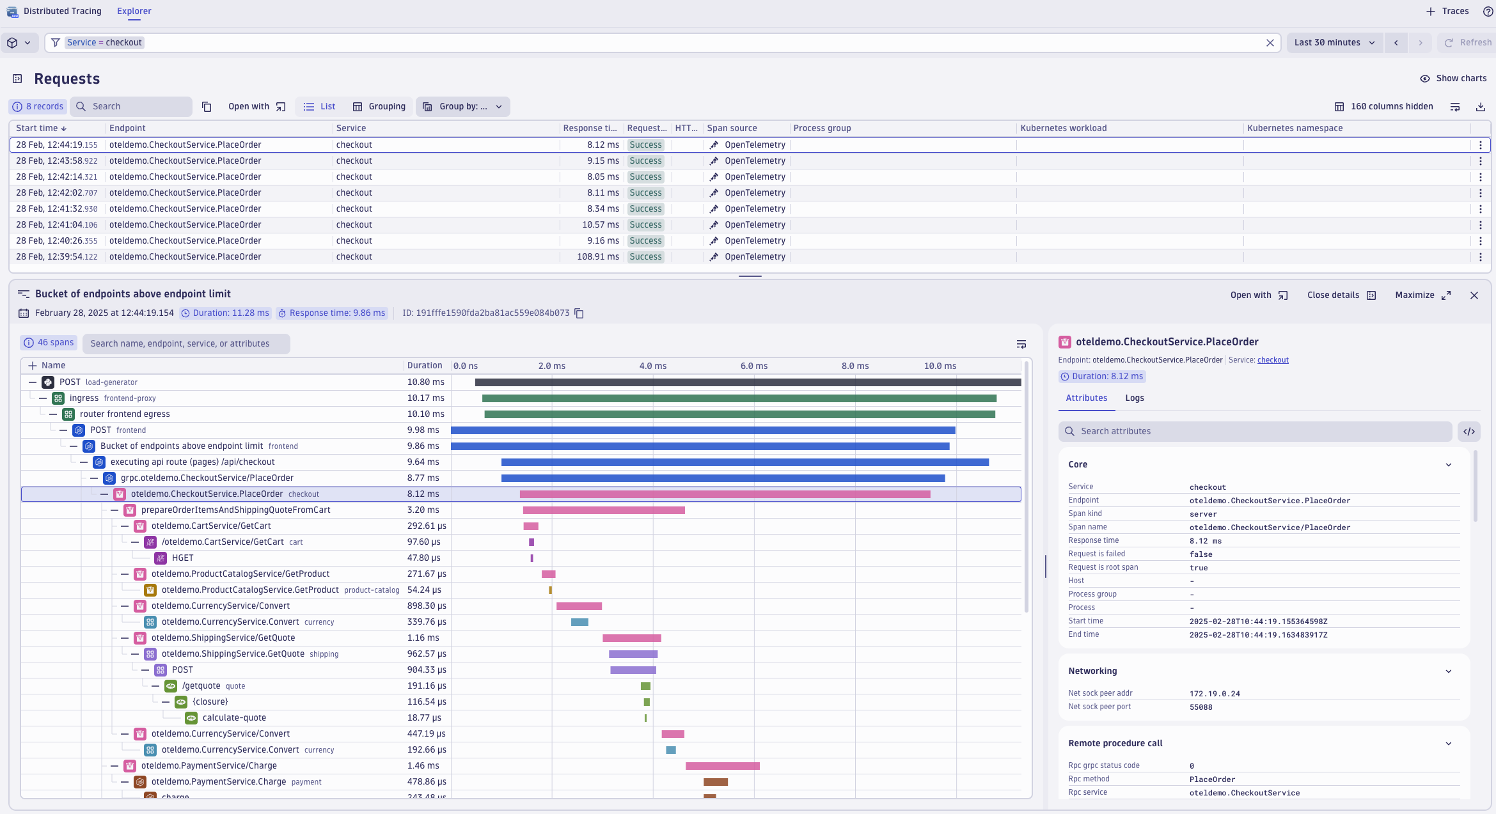
Task: Switch to the Logs tab
Action: (x=1134, y=398)
